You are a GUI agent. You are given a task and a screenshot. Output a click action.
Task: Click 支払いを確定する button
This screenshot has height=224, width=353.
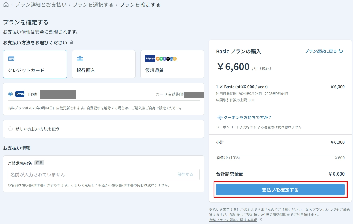(280, 190)
